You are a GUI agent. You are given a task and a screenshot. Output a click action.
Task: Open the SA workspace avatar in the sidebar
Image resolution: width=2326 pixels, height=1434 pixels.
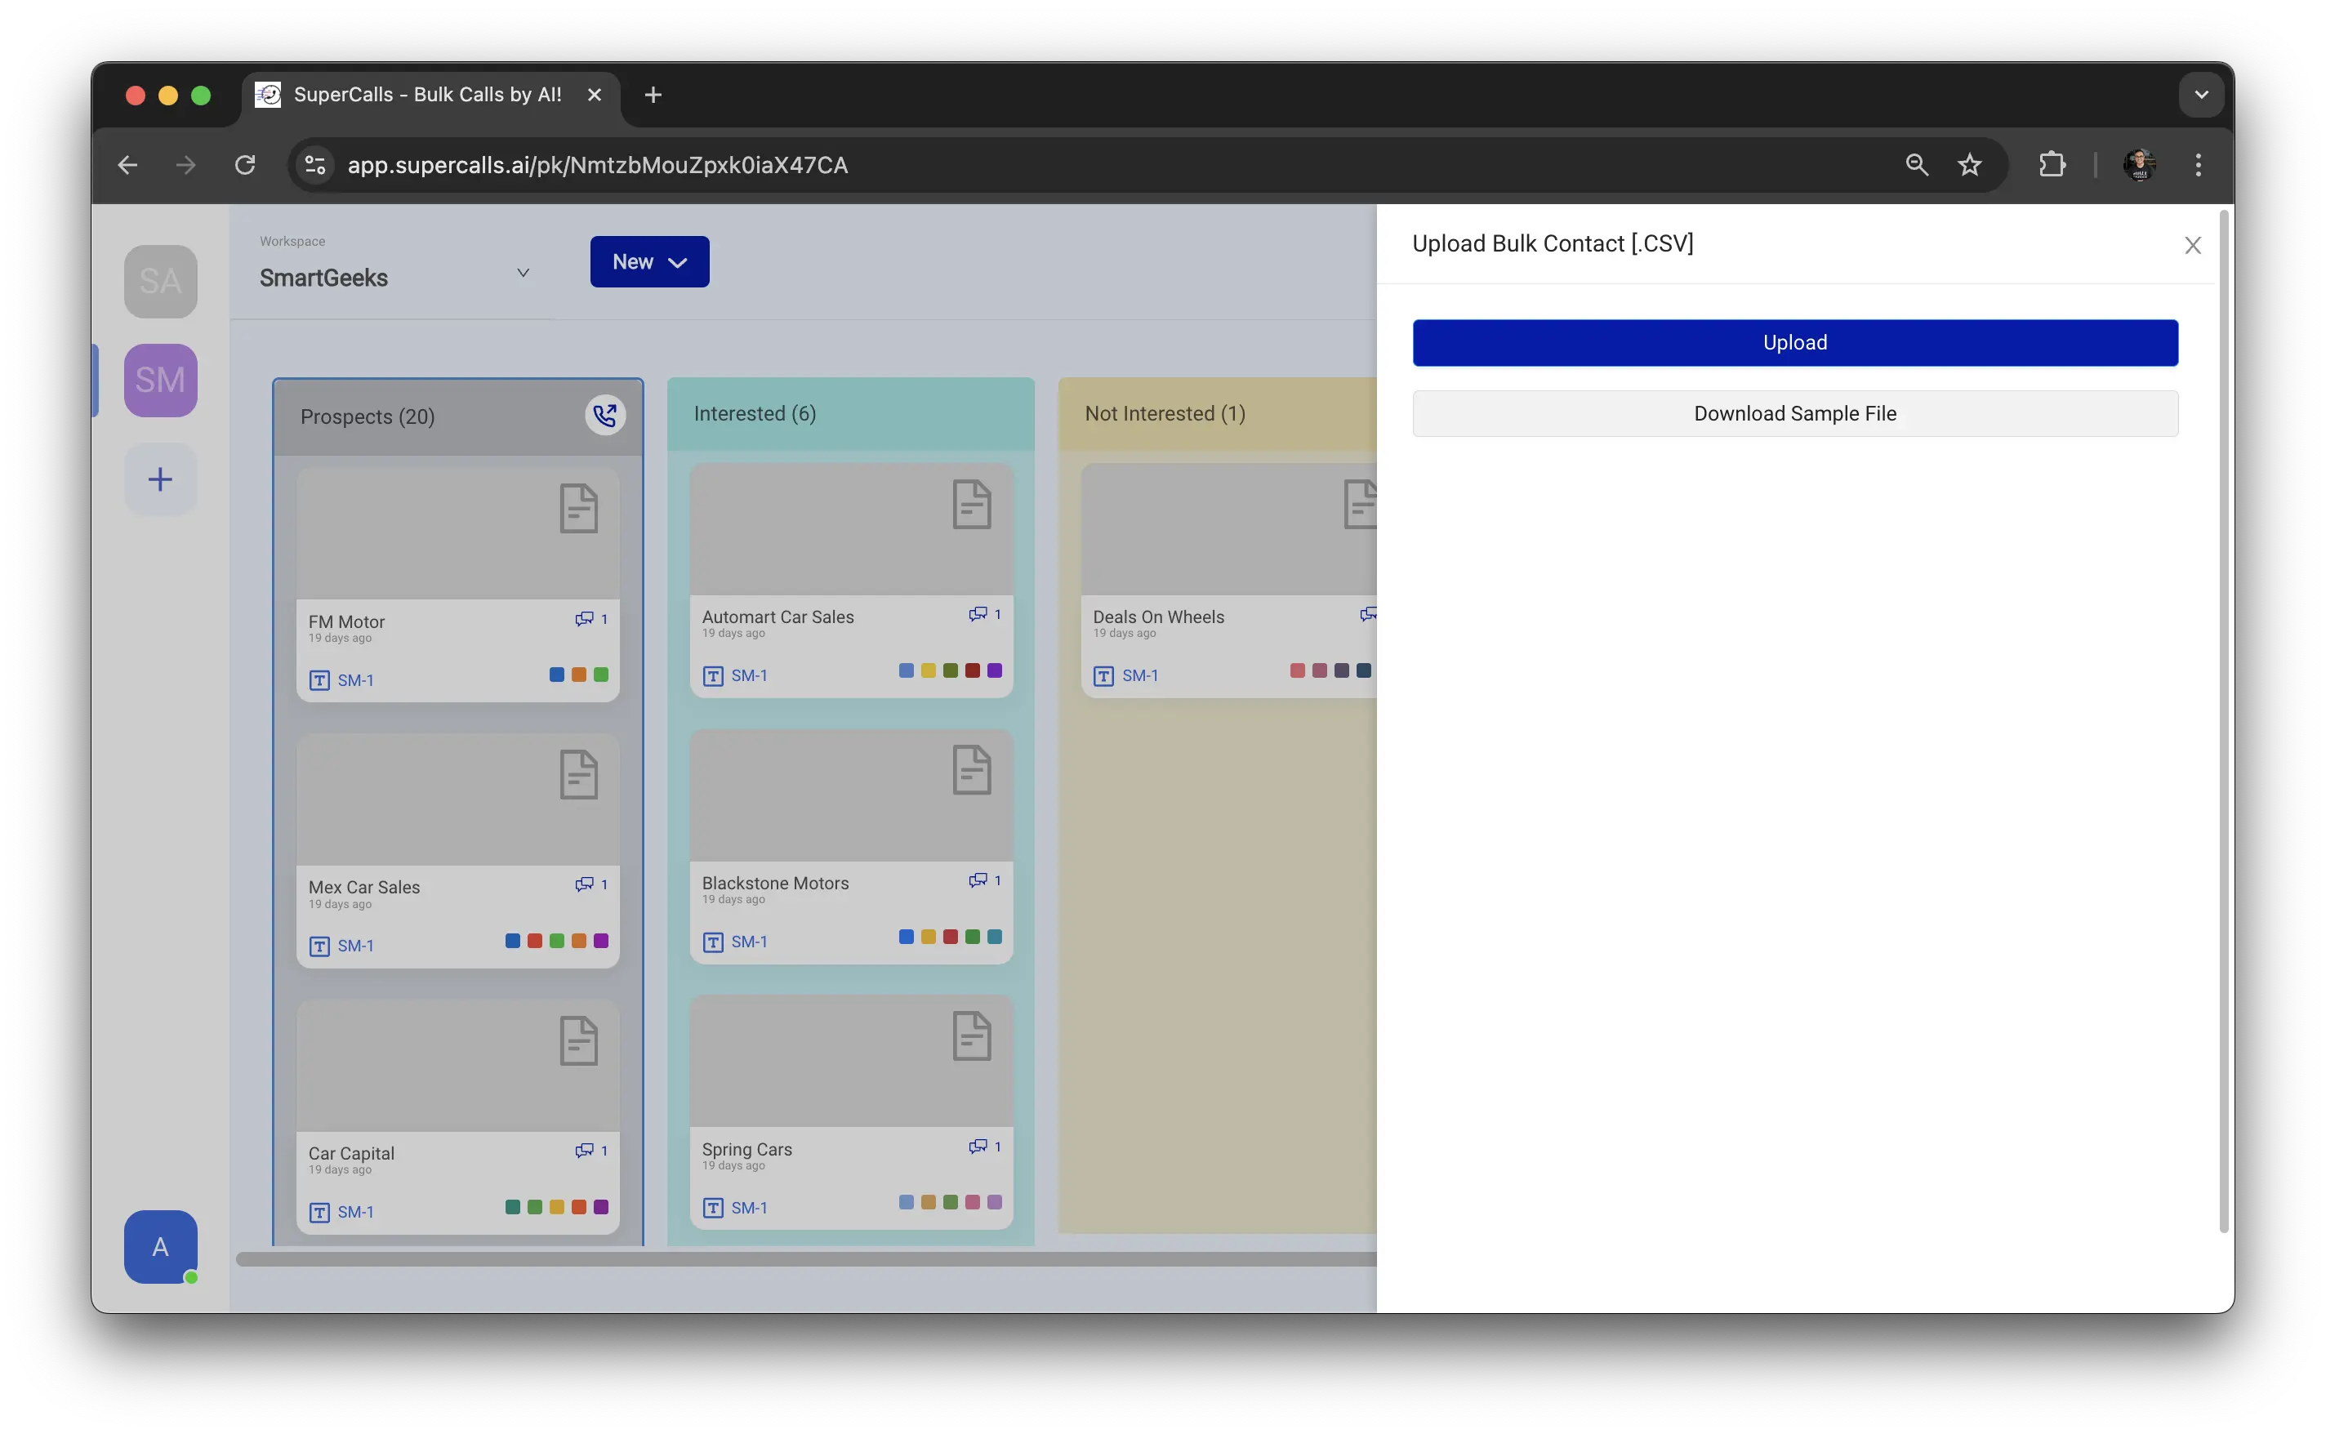pyautogui.click(x=160, y=282)
